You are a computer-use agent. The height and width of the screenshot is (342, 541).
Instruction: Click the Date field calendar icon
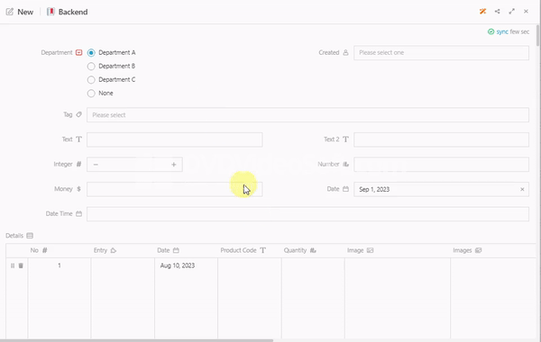(x=345, y=189)
